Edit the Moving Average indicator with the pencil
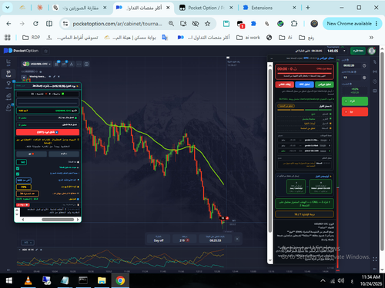 54,77
